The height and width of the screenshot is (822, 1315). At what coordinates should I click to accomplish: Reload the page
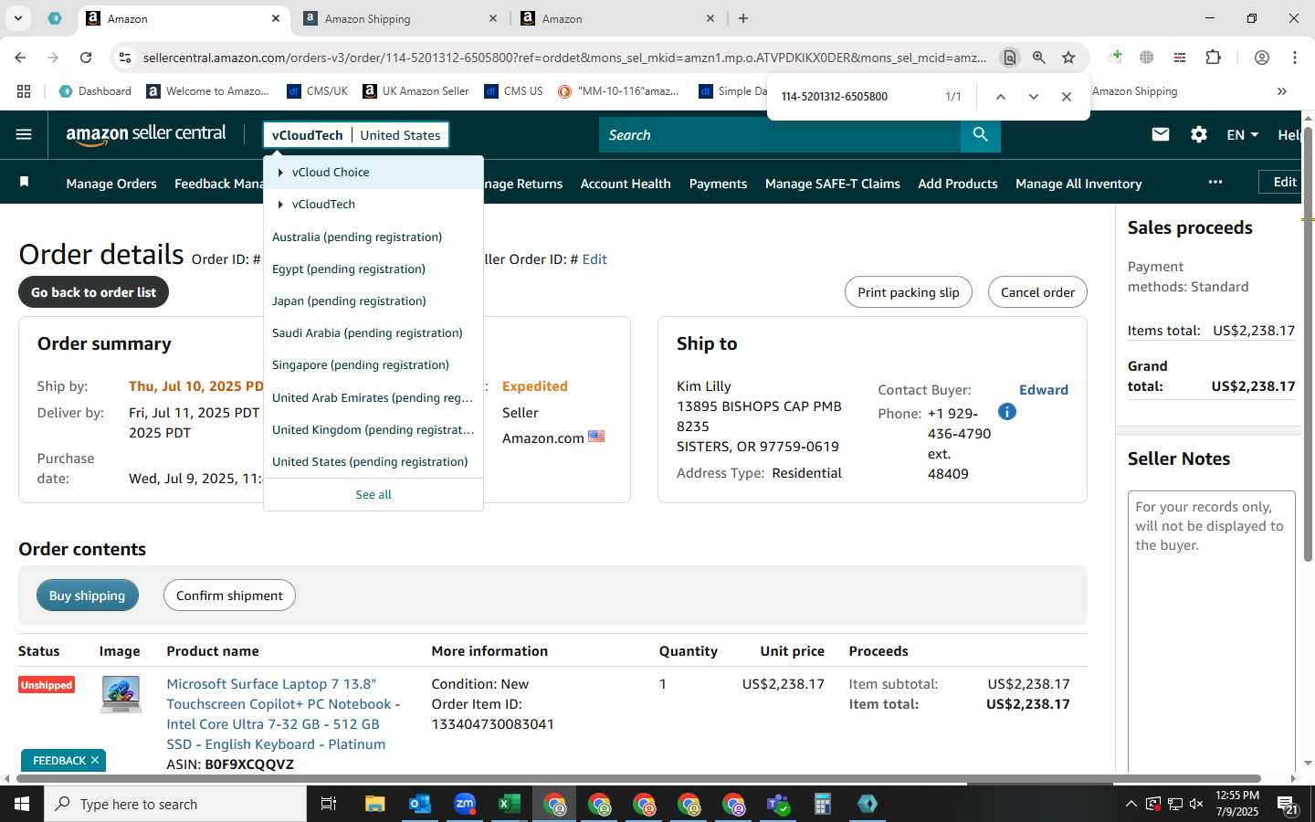tap(86, 58)
